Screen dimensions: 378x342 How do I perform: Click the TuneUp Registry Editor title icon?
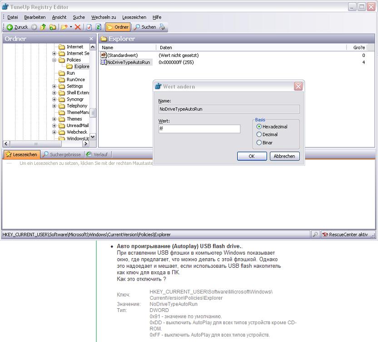pyautogui.click(x=5, y=7)
